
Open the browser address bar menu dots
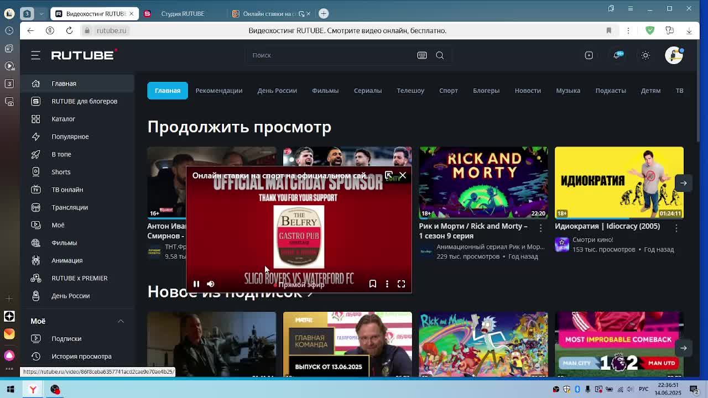pos(628,30)
